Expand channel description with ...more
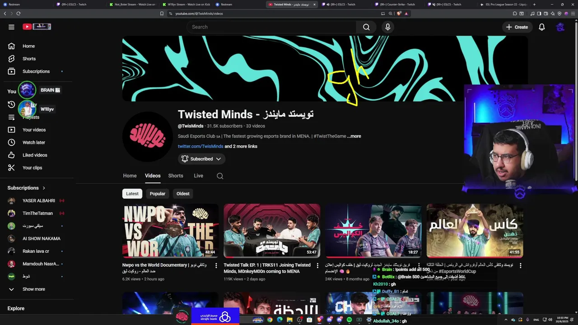Screen dimensions: 578x325 pos(354,136)
